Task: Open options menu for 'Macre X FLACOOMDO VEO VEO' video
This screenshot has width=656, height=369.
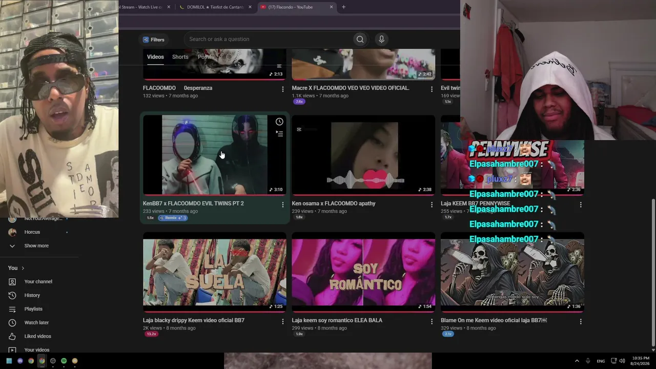Action: (x=432, y=89)
